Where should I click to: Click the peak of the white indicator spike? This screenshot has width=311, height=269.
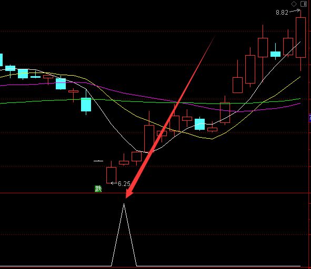click(124, 204)
